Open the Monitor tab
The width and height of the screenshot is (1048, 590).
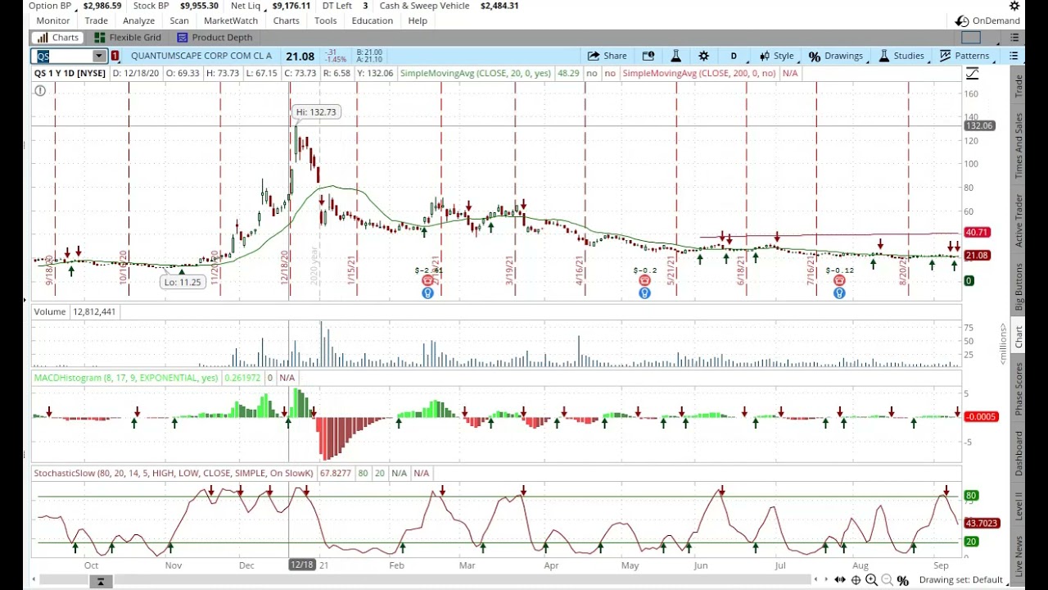pos(53,20)
